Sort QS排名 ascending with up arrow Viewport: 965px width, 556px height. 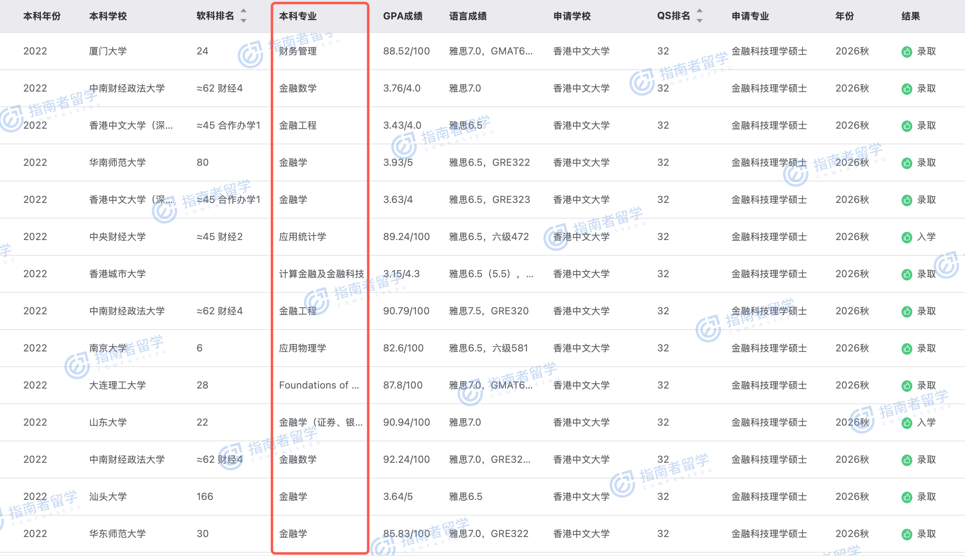point(700,11)
